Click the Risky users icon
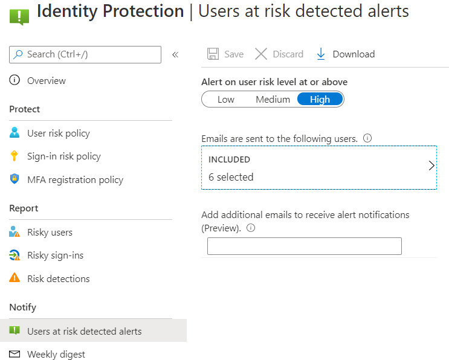The height and width of the screenshot is (360, 449). (x=15, y=231)
